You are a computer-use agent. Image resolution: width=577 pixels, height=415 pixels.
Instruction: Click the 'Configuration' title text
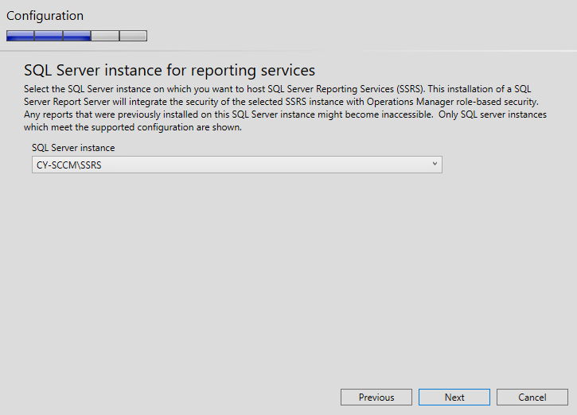(x=45, y=16)
